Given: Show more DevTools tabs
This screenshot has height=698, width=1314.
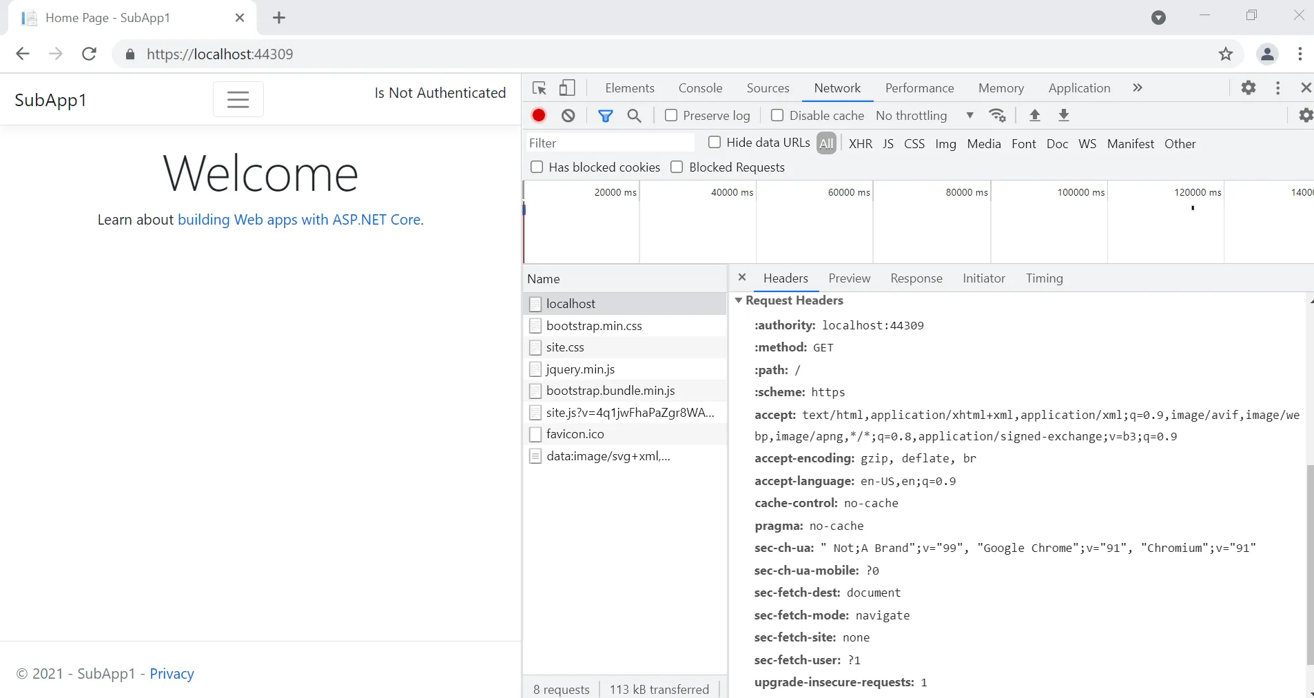Looking at the screenshot, I should 1138,88.
